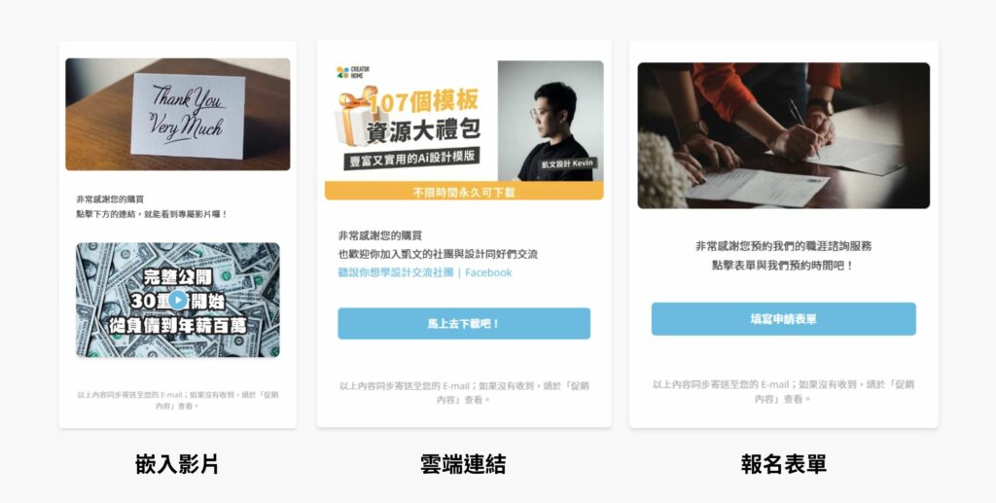
Task: Click the 馬上去下載吧！ button
Action: pos(464,324)
